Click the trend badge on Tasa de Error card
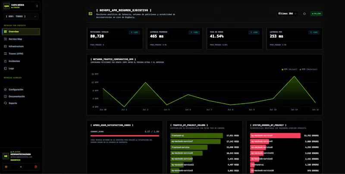This screenshot has height=174, width=345. 254,32
